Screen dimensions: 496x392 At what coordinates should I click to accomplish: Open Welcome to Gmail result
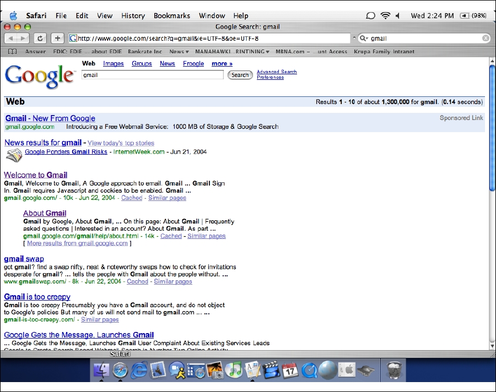(36, 175)
